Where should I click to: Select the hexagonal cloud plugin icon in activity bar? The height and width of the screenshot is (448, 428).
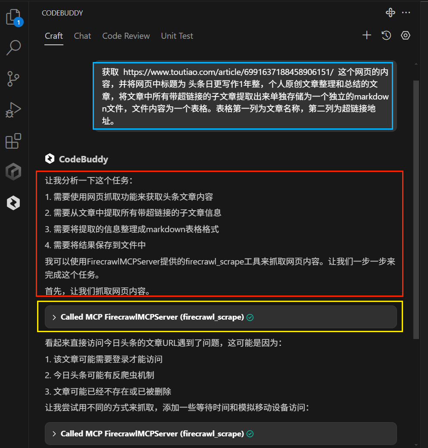(13, 171)
